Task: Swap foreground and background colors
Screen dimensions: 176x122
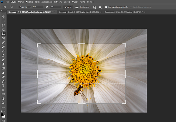Action: [x=5, y=111]
